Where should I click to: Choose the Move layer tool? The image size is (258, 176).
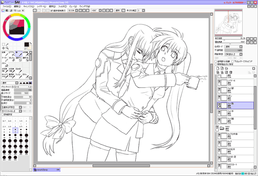pyautogui.click(x=3, y=48)
